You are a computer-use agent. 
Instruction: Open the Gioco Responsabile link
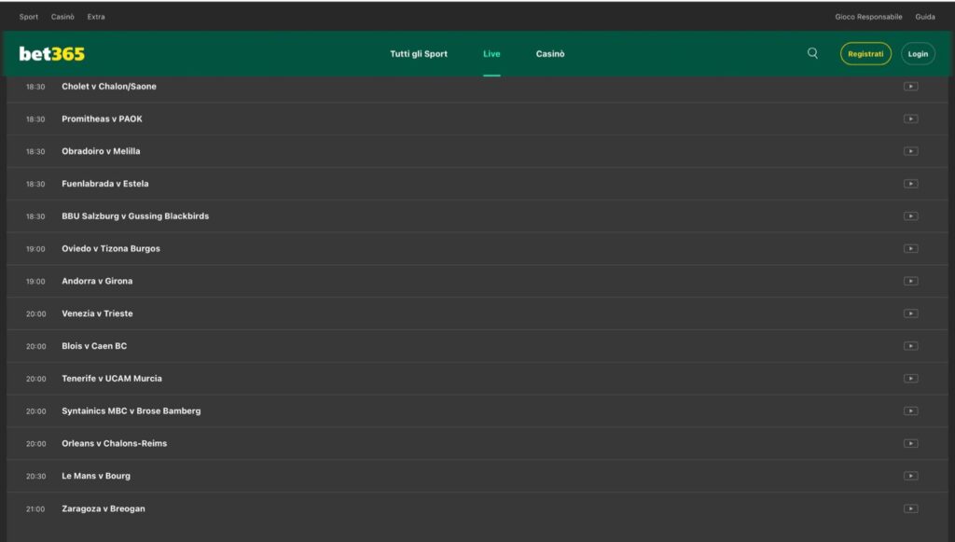[x=868, y=17]
